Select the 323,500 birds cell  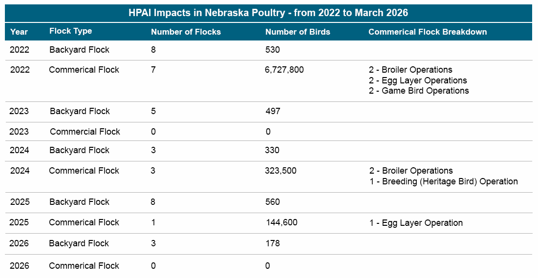280,171
